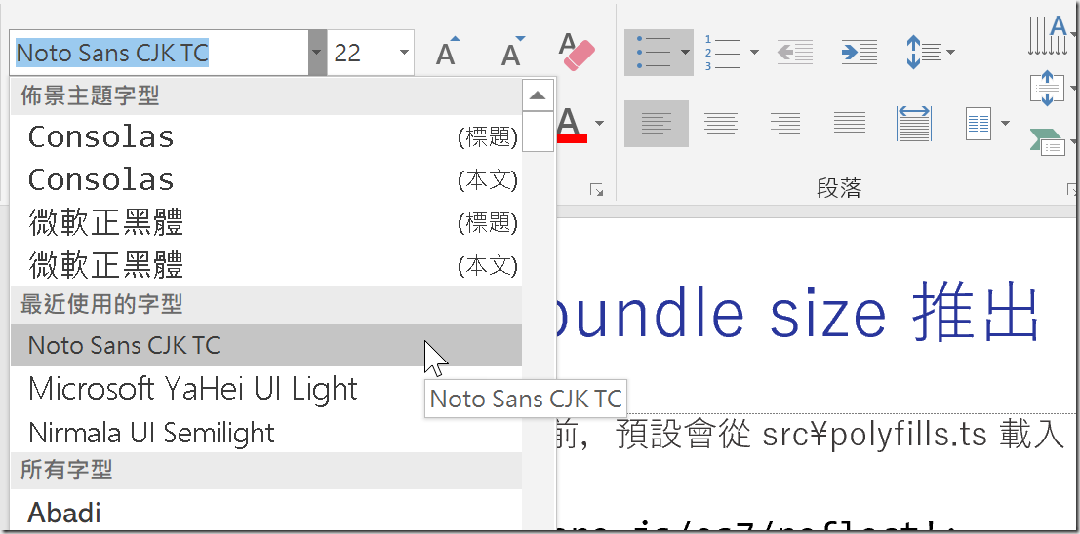Toggle bullet list button

pos(652,53)
